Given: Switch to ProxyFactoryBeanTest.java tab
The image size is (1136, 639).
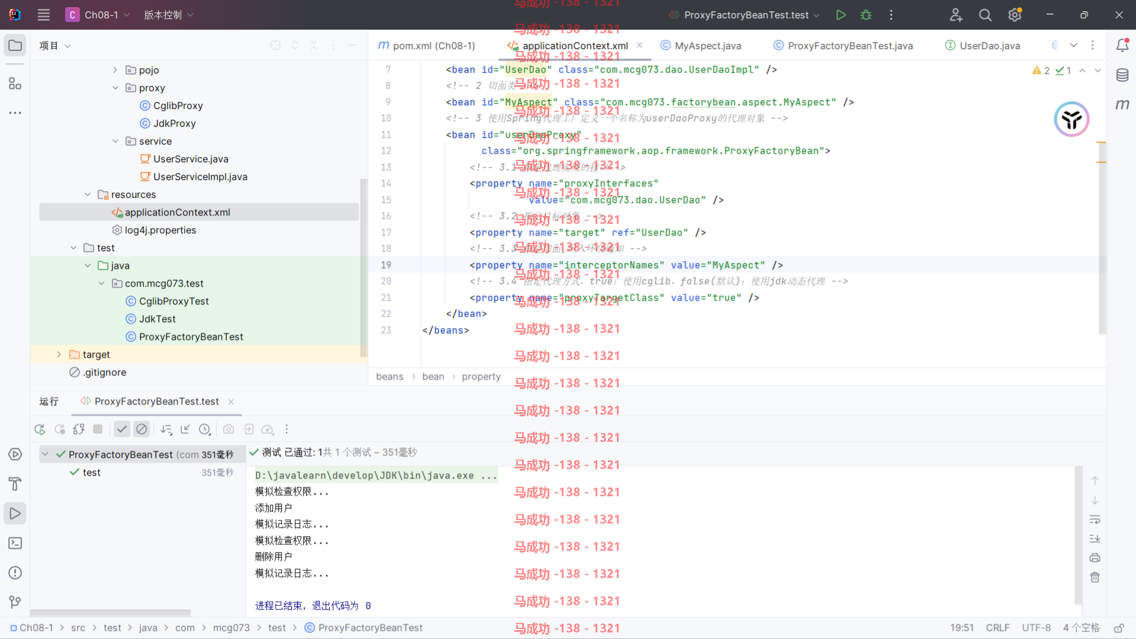Looking at the screenshot, I should click(x=843, y=46).
